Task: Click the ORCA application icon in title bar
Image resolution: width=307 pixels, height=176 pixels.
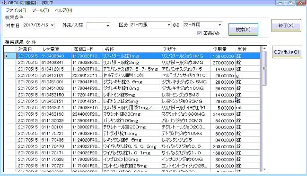Action: [4, 2]
